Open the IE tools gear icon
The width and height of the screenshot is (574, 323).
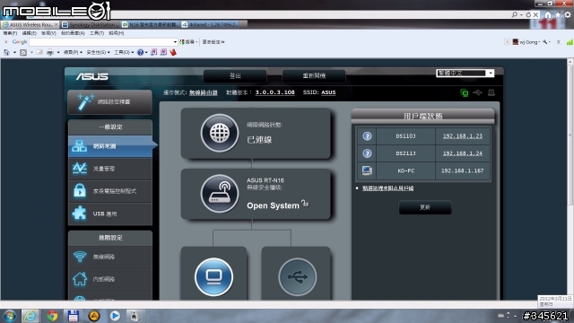coord(568,14)
